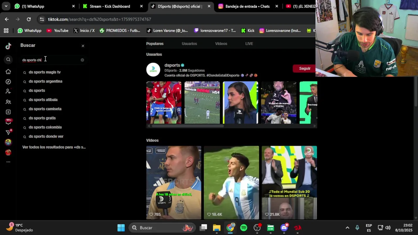Open the Explore compass icon
418x235 pixels.
[x=8, y=82]
